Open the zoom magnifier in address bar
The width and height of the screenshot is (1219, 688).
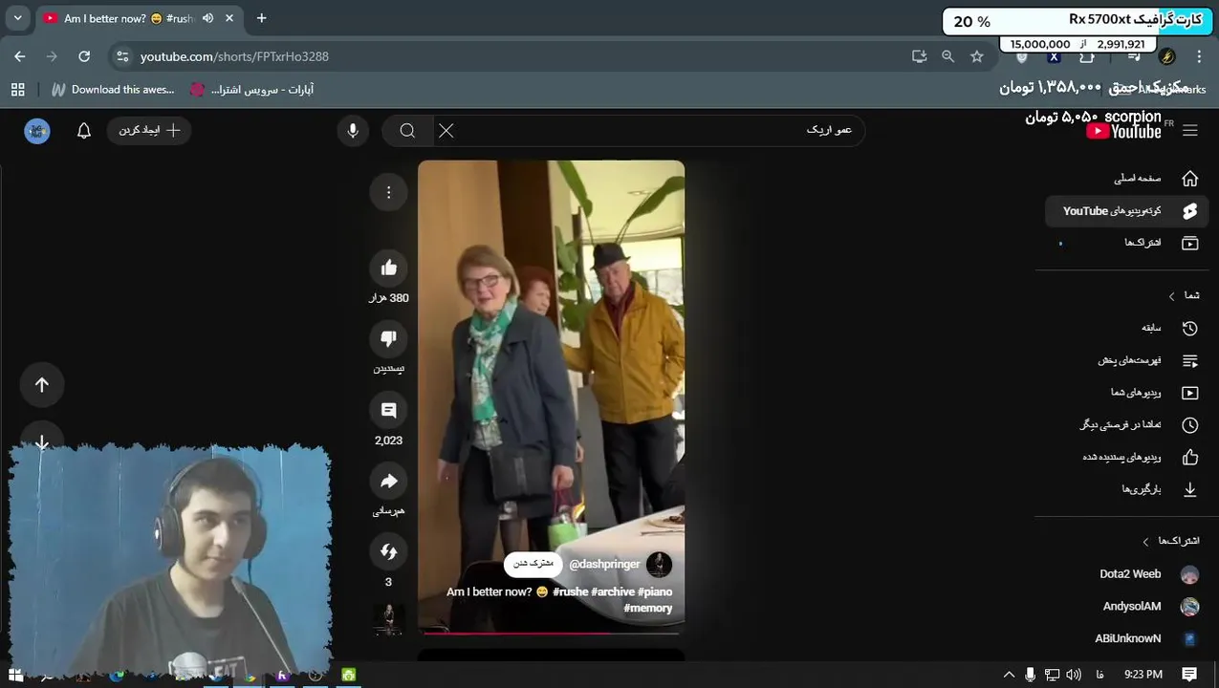[948, 56]
